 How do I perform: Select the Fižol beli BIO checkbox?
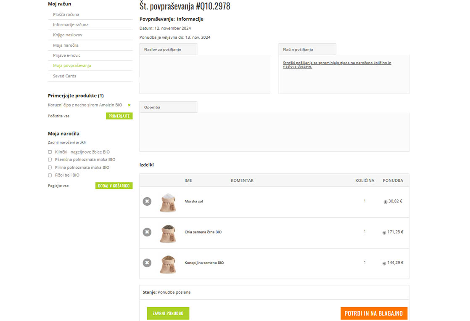click(50, 175)
